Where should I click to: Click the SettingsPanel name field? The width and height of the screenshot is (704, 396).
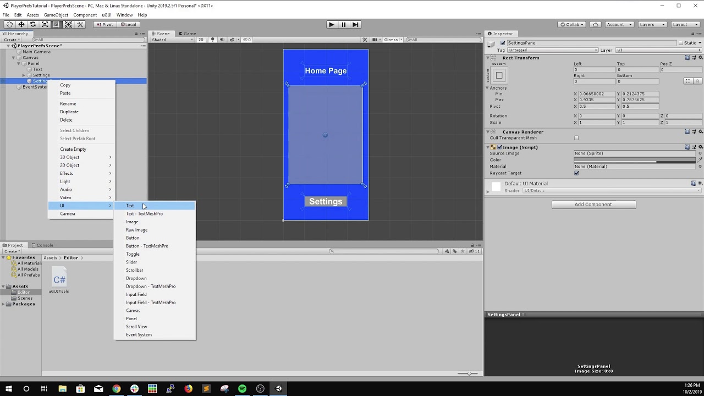point(592,42)
